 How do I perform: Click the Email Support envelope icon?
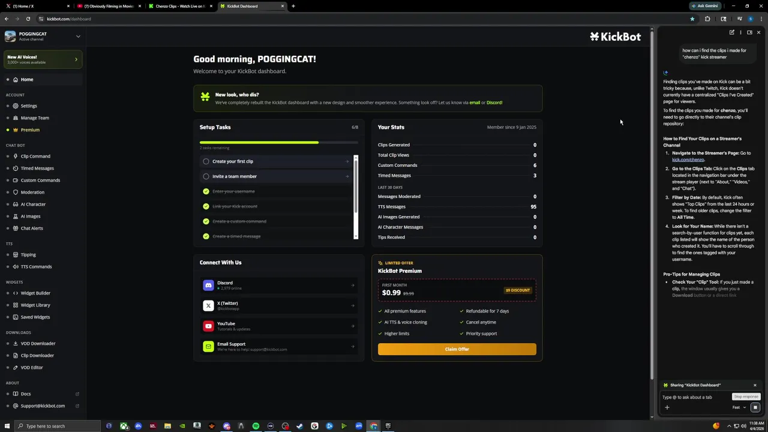click(x=208, y=347)
